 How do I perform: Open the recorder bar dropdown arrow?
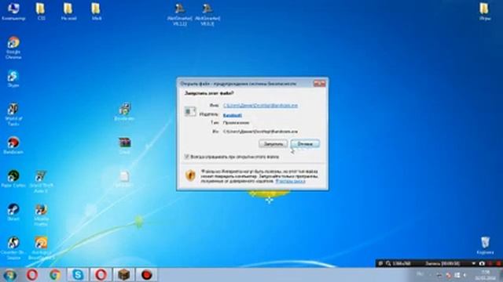point(473,263)
